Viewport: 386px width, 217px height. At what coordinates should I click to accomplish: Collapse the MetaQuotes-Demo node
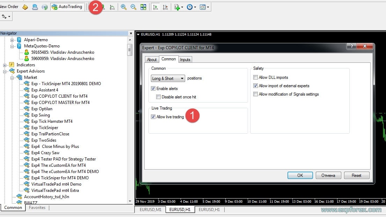tap(12, 46)
